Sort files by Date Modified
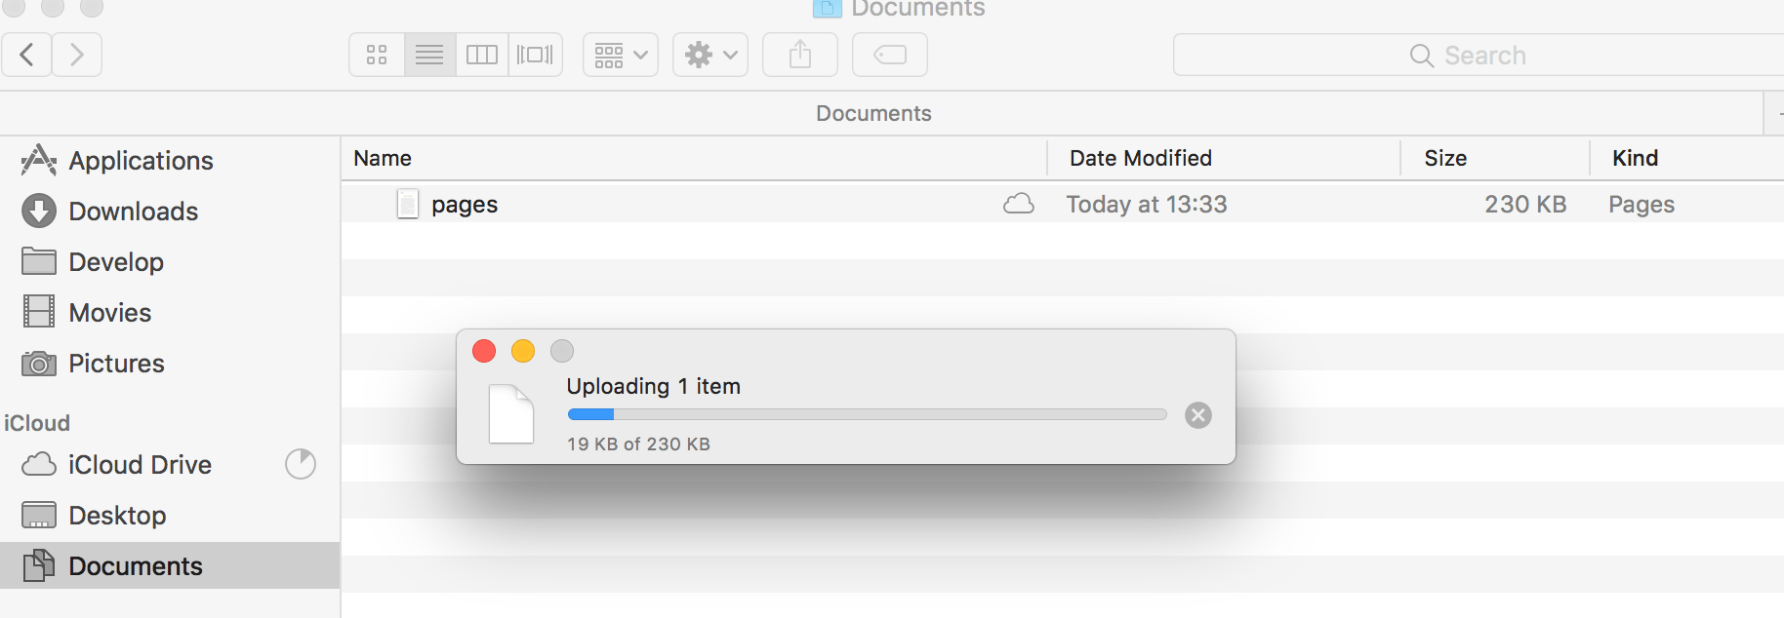The width and height of the screenshot is (1784, 618). (x=1139, y=157)
